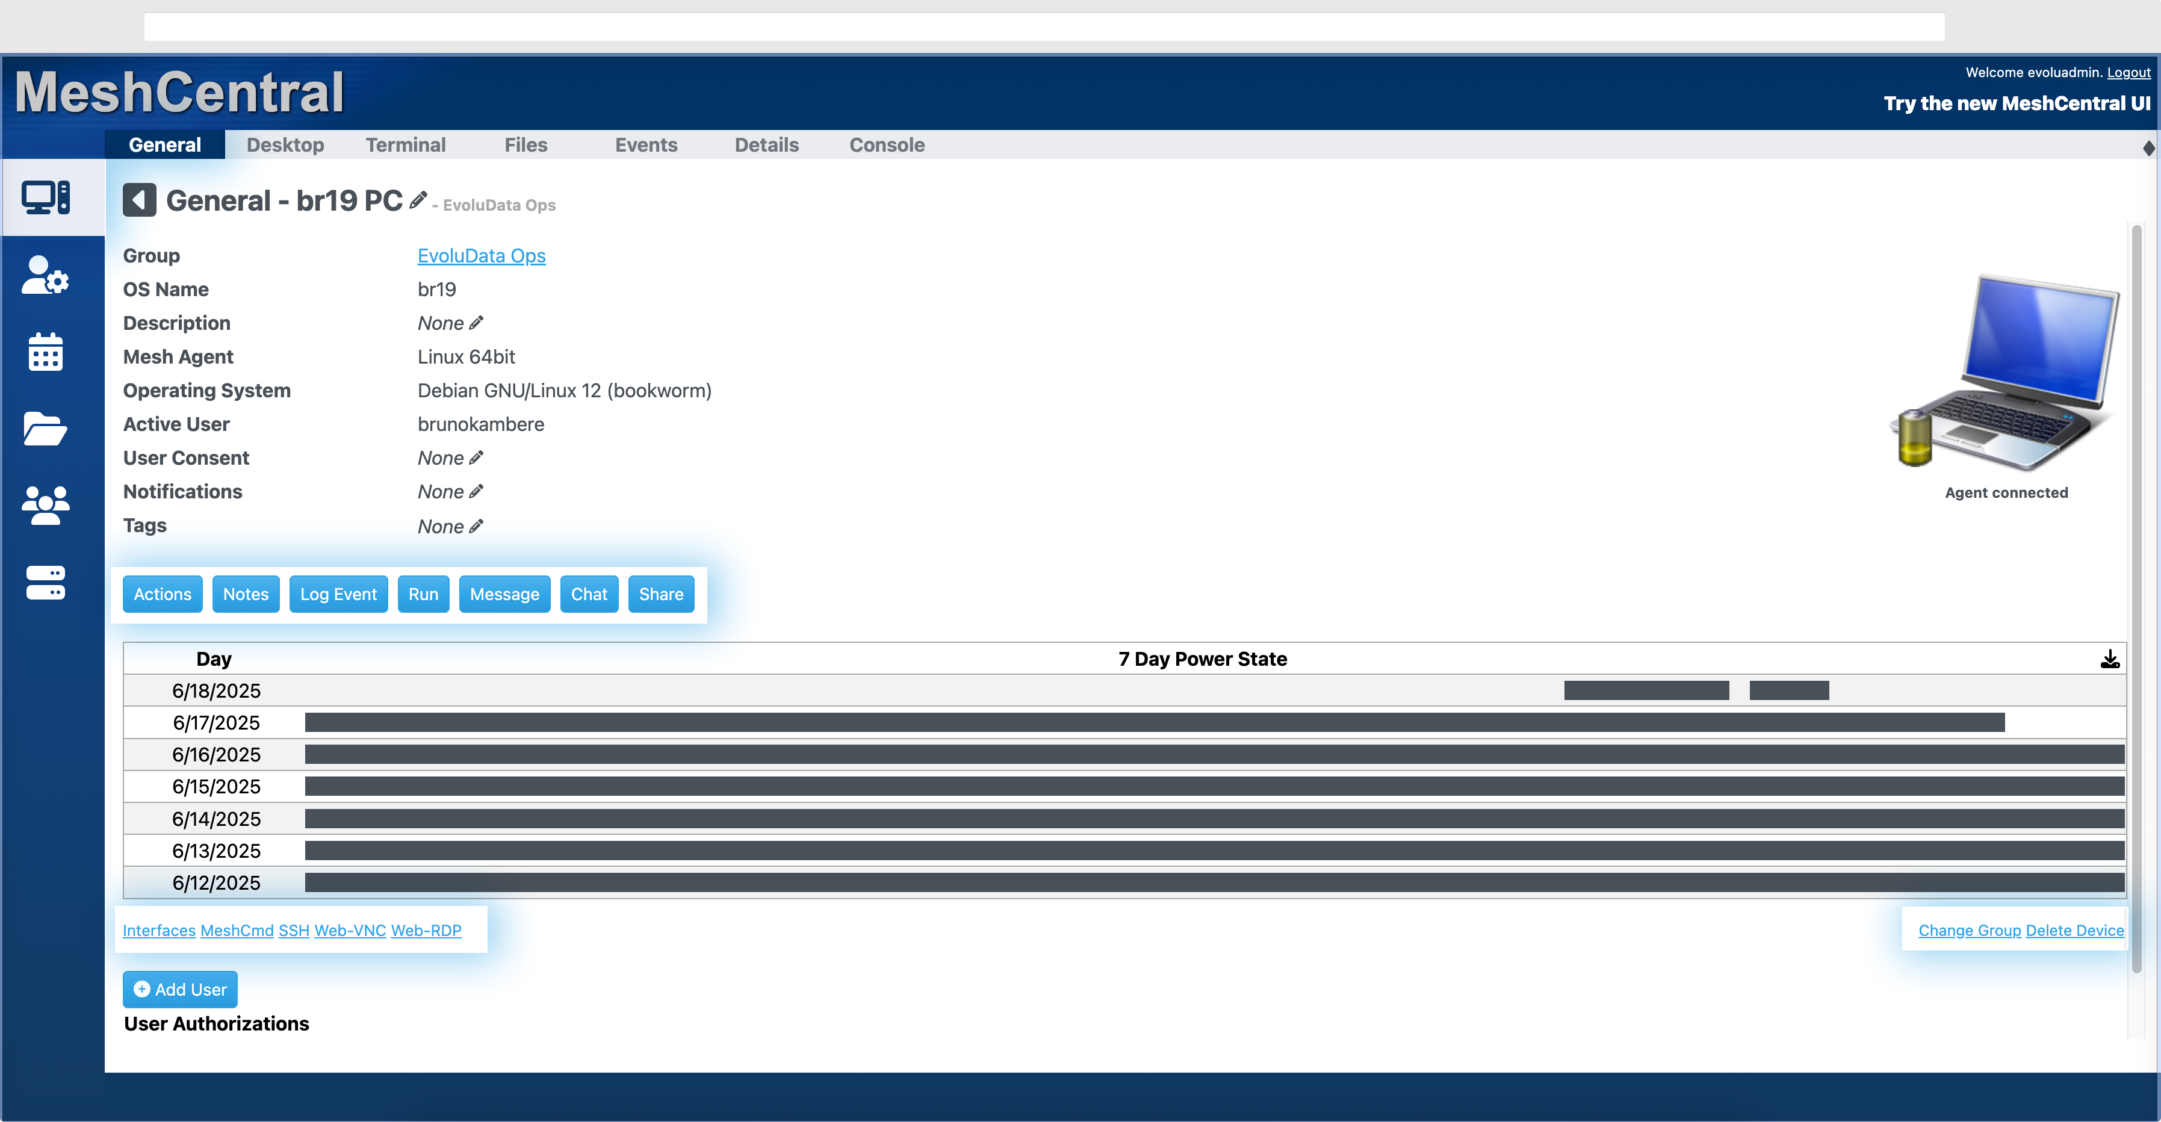Open device Notes
This screenshot has width=2161, height=1122.
coord(246,595)
